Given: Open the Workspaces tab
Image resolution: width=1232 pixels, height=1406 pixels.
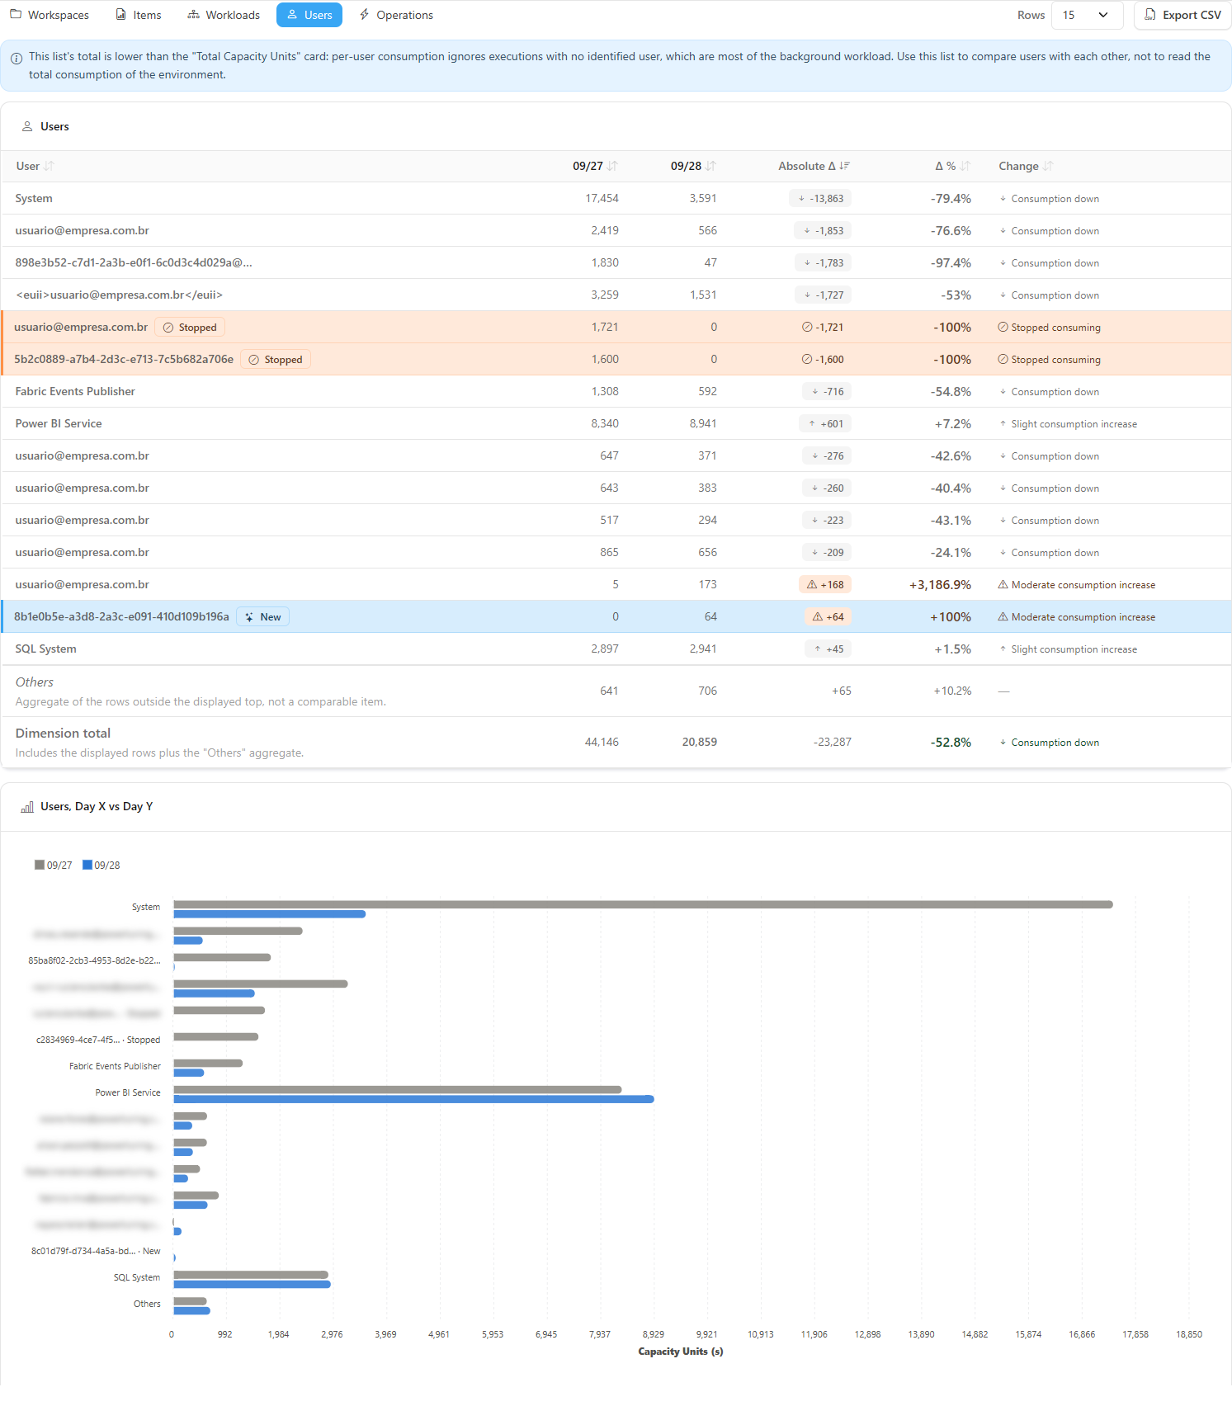Looking at the screenshot, I should tap(50, 15).
